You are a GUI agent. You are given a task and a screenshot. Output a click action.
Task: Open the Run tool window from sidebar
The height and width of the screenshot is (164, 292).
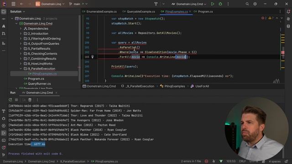(4, 133)
